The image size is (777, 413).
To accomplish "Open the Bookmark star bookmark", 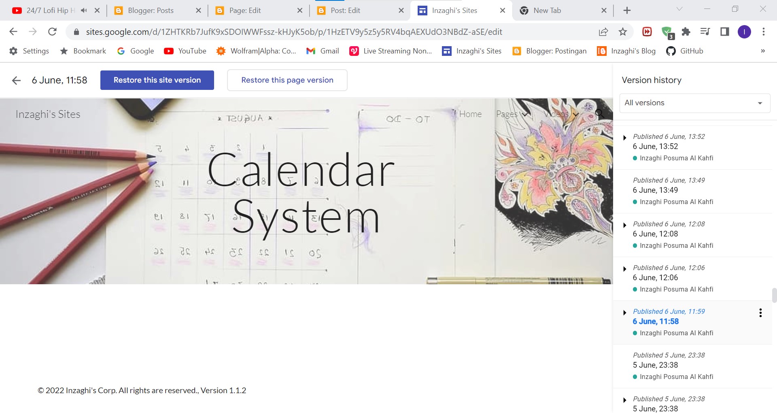I will pos(83,51).
